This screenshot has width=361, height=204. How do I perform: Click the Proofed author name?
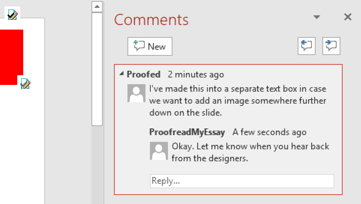(144, 74)
